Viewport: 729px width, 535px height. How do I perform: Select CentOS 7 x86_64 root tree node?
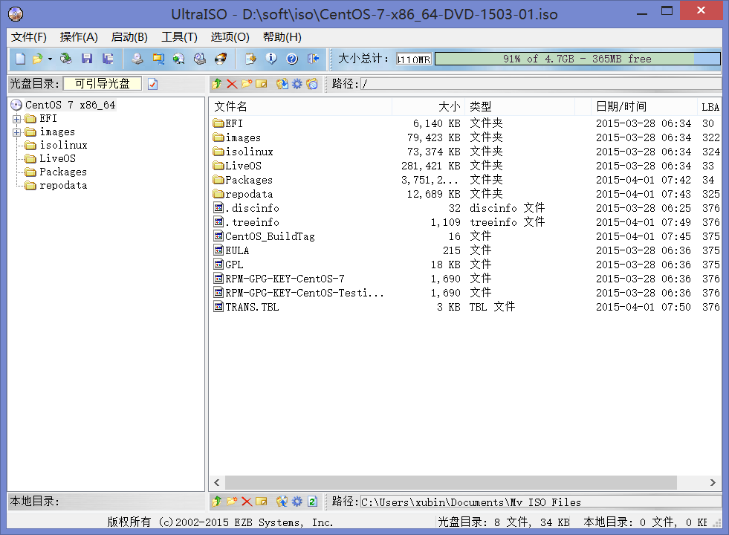pos(70,105)
